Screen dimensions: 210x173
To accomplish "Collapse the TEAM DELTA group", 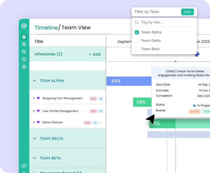I will 34,138.
